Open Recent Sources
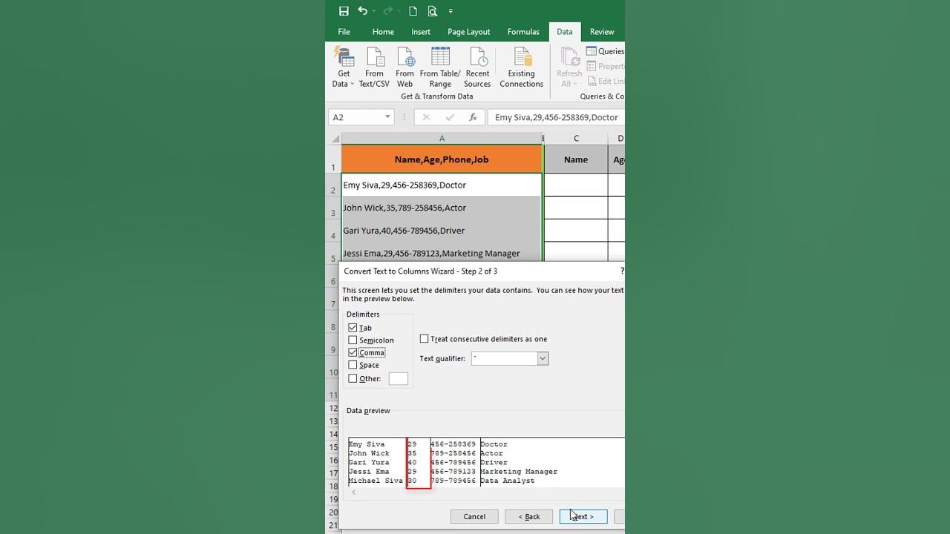950x534 pixels. [x=477, y=67]
